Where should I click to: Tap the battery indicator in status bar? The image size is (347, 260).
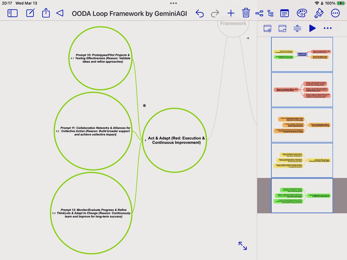tap(341, 3)
